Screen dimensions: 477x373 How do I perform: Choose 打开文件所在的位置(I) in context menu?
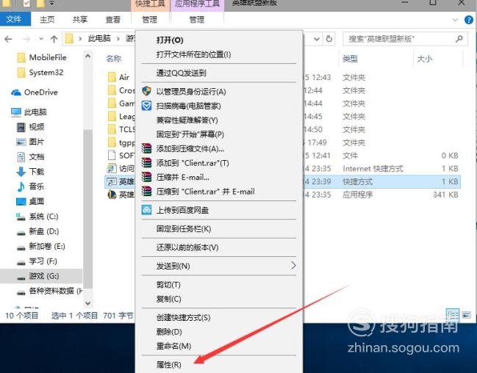(x=193, y=54)
